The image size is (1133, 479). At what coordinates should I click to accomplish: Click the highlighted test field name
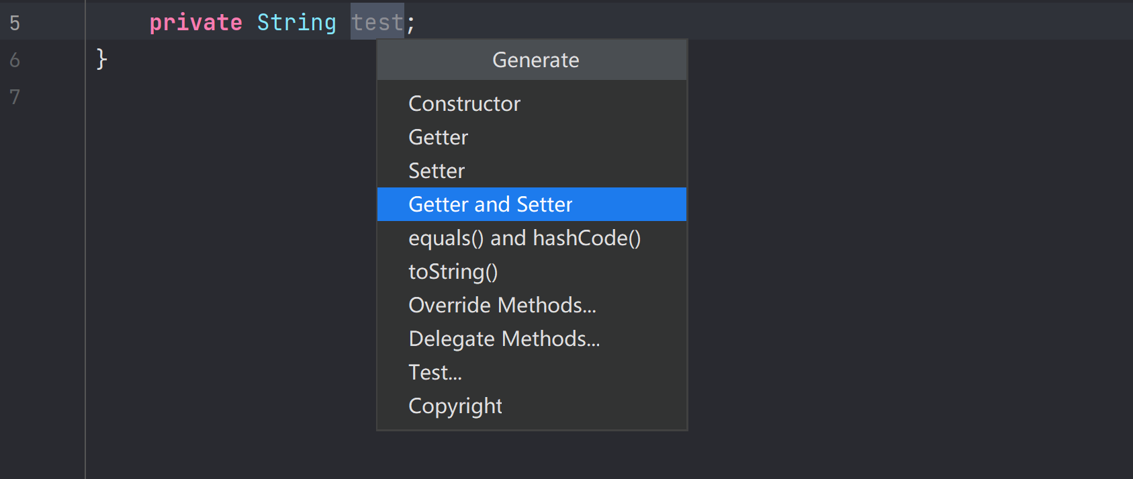tap(377, 23)
